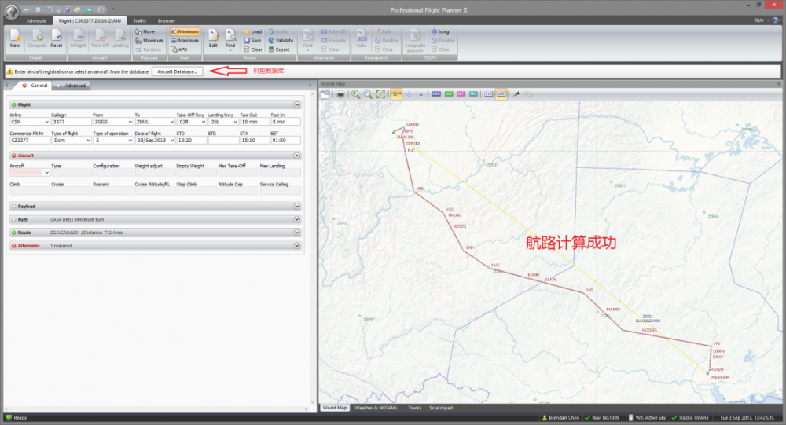Image resolution: width=786 pixels, height=425 pixels.
Task: Toggle waypoint diamond display on map
Action: pyautogui.click(x=409, y=93)
